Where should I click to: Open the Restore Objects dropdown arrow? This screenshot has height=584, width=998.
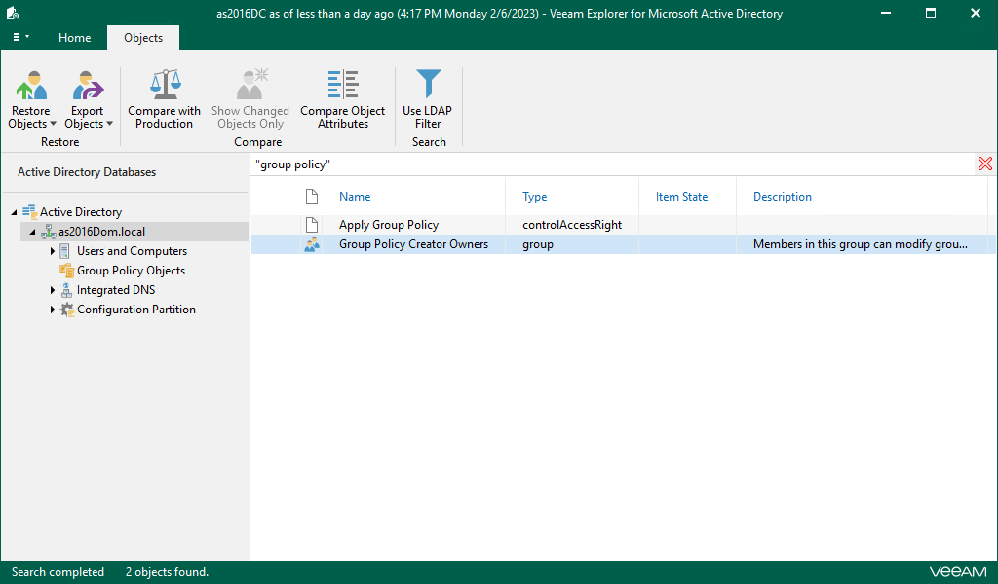tap(53, 125)
